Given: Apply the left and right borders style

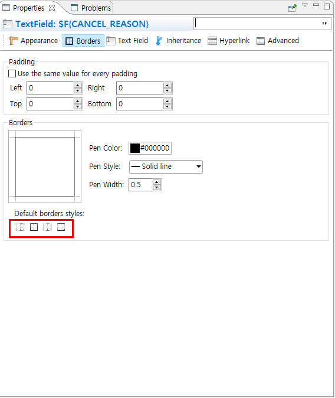Looking at the screenshot, I should [x=47, y=227].
